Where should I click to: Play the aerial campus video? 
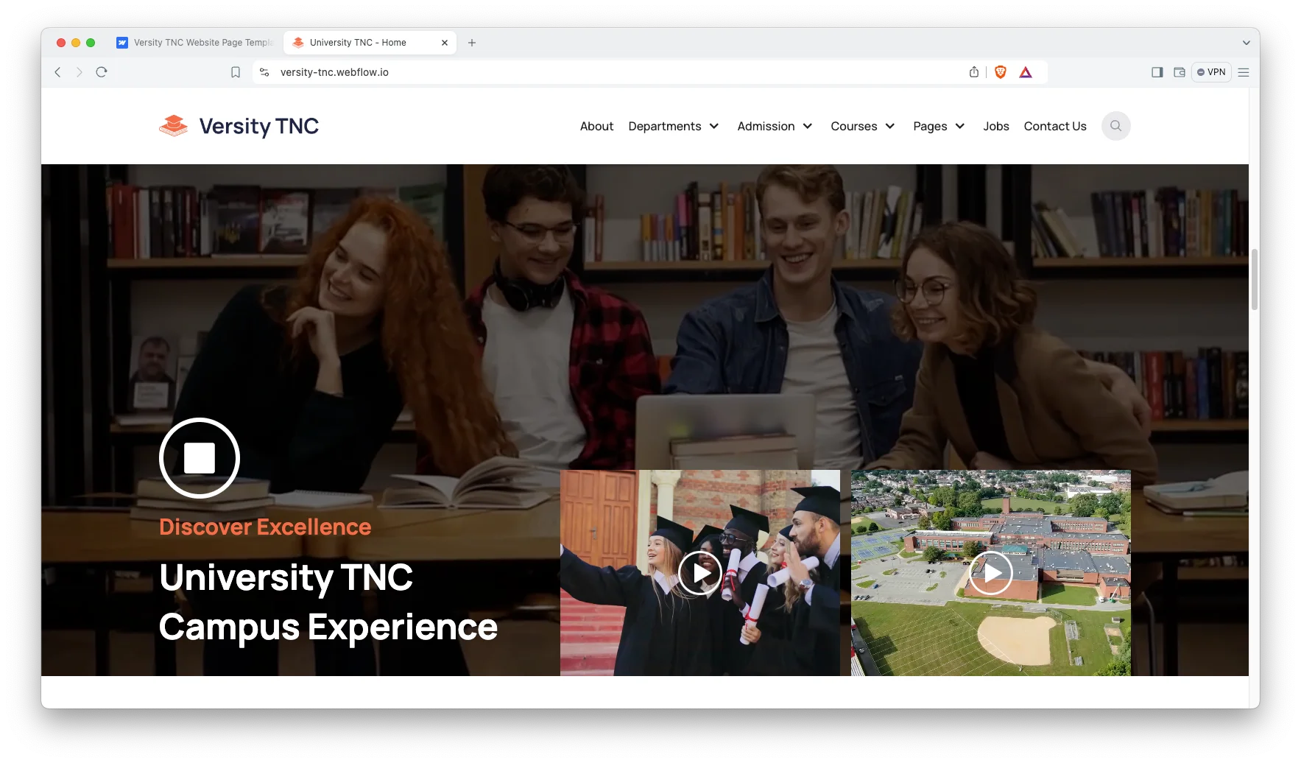(x=990, y=573)
